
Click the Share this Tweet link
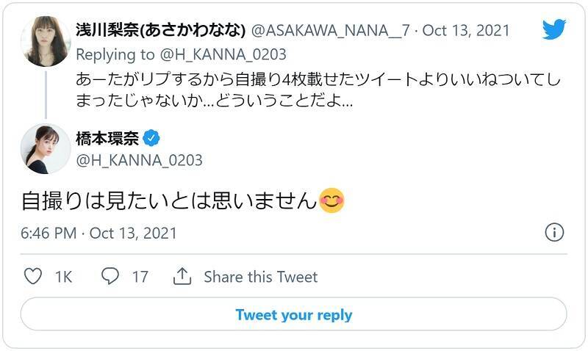click(261, 277)
